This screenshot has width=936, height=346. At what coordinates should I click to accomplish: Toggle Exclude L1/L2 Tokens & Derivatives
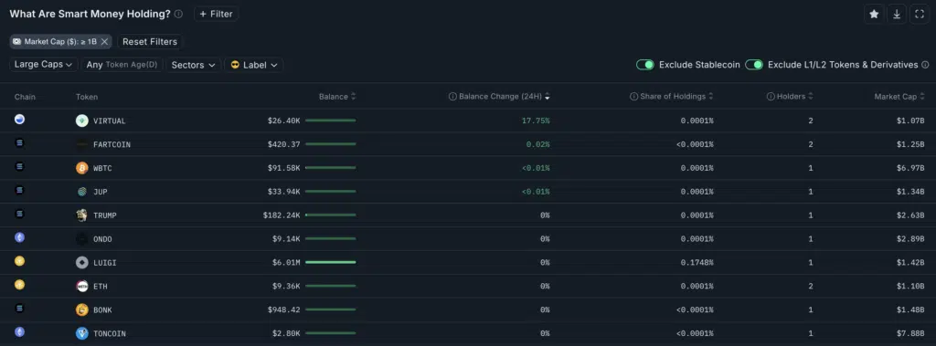click(x=754, y=65)
